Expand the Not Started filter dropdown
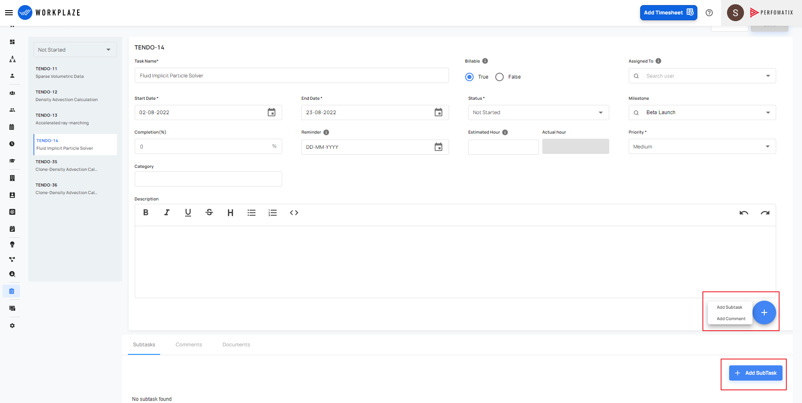 (x=75, y=49)
